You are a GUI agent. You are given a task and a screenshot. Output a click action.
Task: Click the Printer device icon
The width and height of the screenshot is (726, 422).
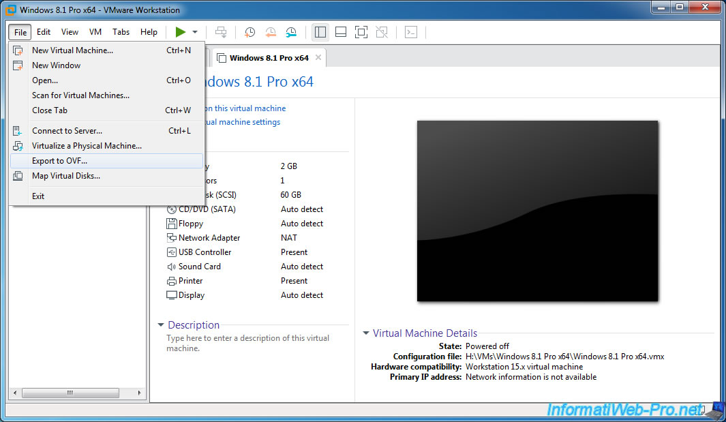tap(172, 281)
